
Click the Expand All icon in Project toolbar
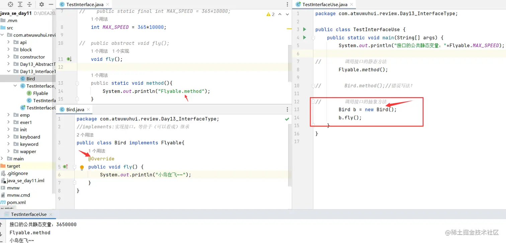click(x=20, y=4)
